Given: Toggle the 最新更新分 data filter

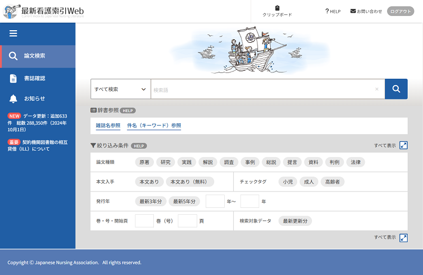Looking at the screenshot, I should point(295,221).
